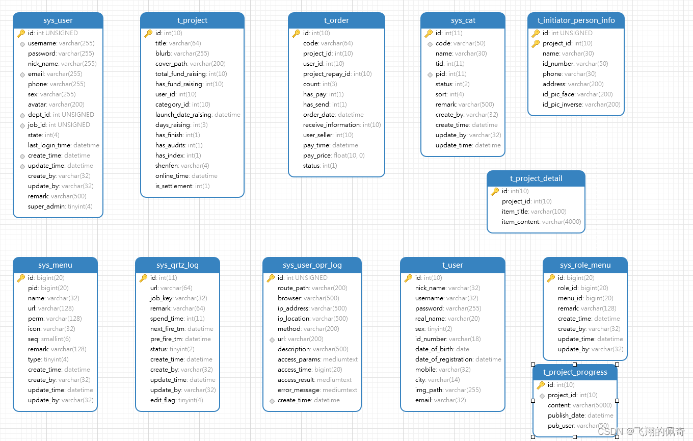Viewport: 693px width, 441px height.
Task: Click the key icon of sys_cat id
Action: click(x=429, y=33)
